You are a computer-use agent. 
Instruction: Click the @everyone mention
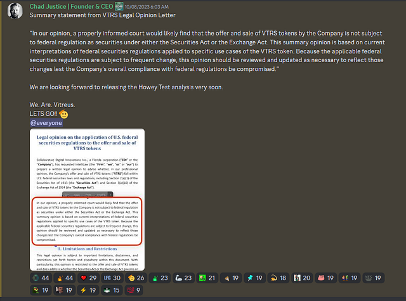[46, 123]
